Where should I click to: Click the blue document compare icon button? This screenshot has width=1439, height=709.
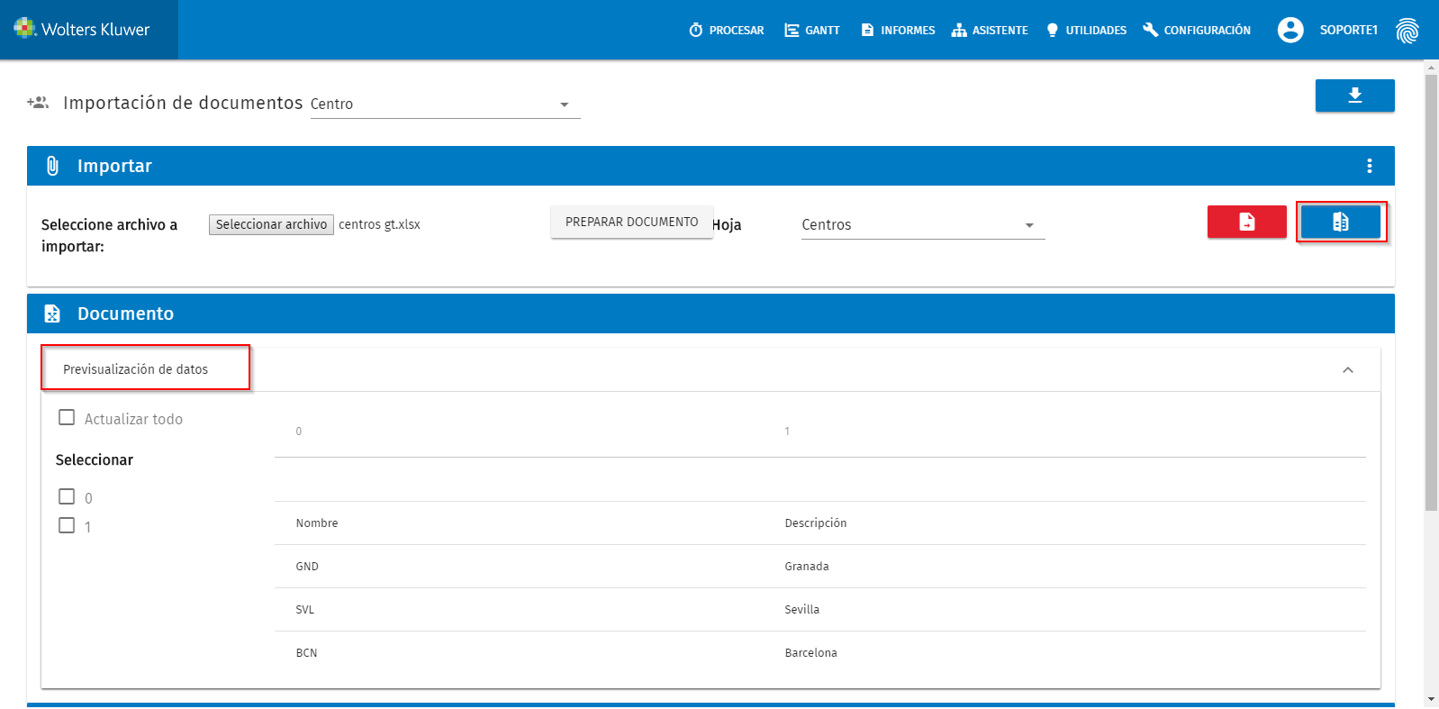pos(1340,222)
